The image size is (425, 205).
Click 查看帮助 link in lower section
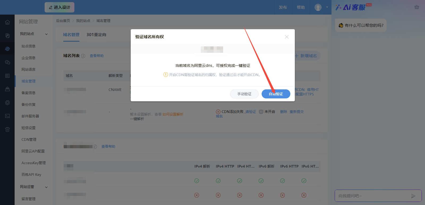coord(108,146)
